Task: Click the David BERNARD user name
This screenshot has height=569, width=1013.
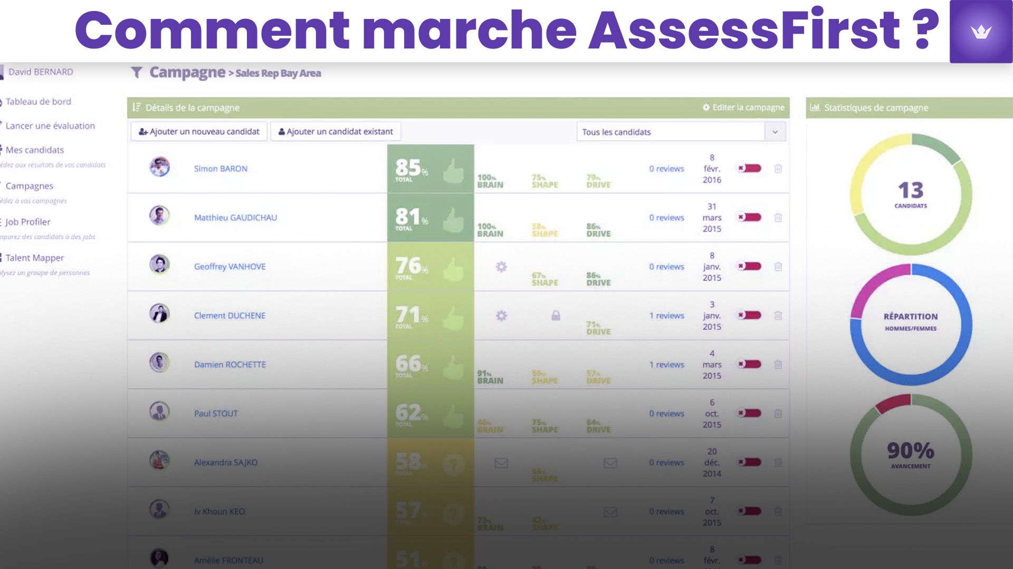Action: (x=41, y=72)
